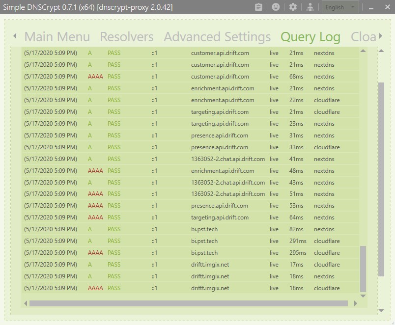
Task: Select enrichment.api.drift.com row with 22ms cloudflare
Action: click(x=191, y=100)
